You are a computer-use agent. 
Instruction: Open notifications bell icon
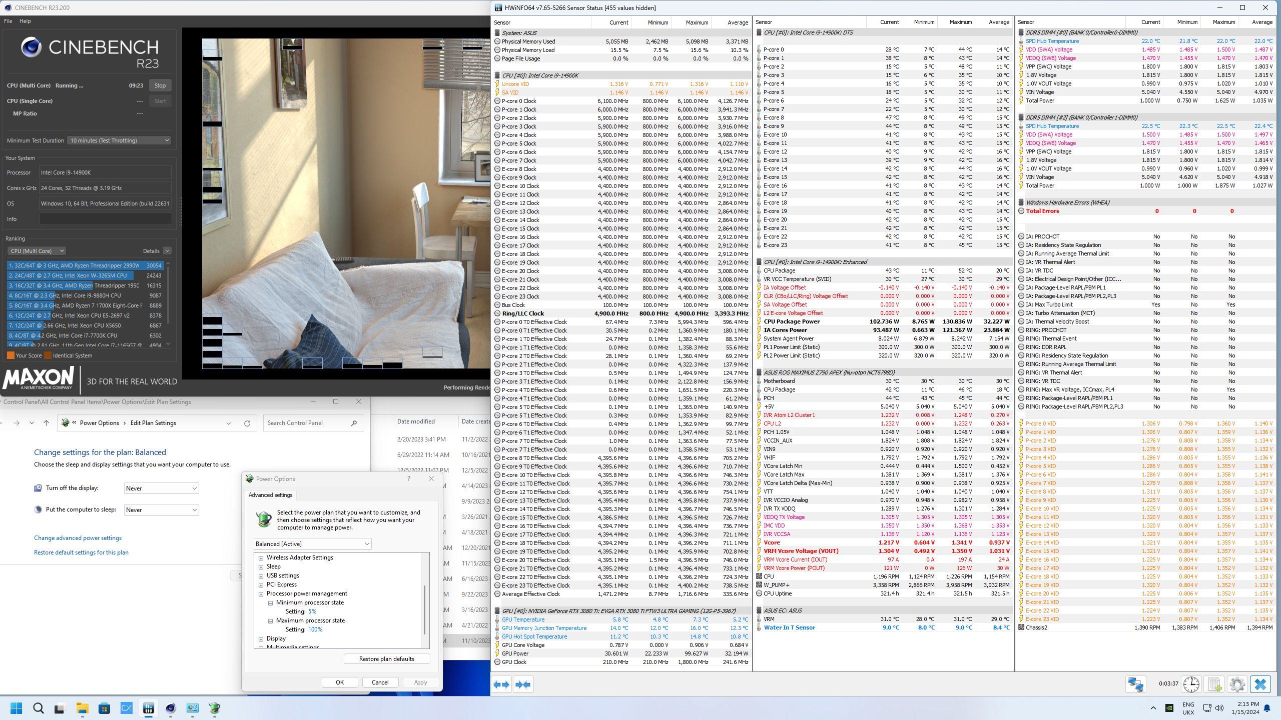pos(1267,708)
